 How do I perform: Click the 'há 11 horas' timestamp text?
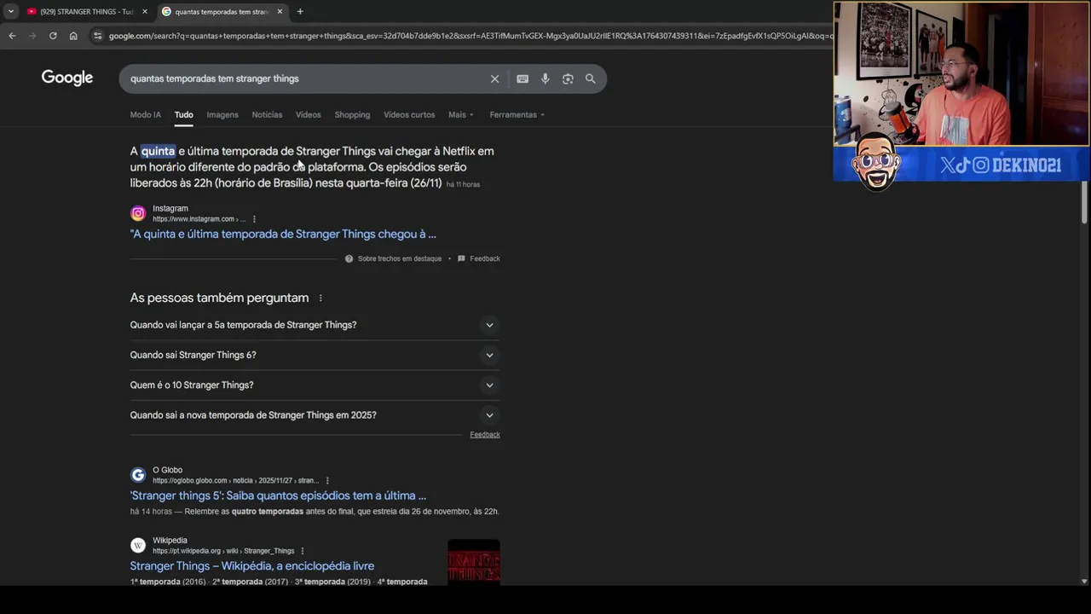[x=463, y=184]
